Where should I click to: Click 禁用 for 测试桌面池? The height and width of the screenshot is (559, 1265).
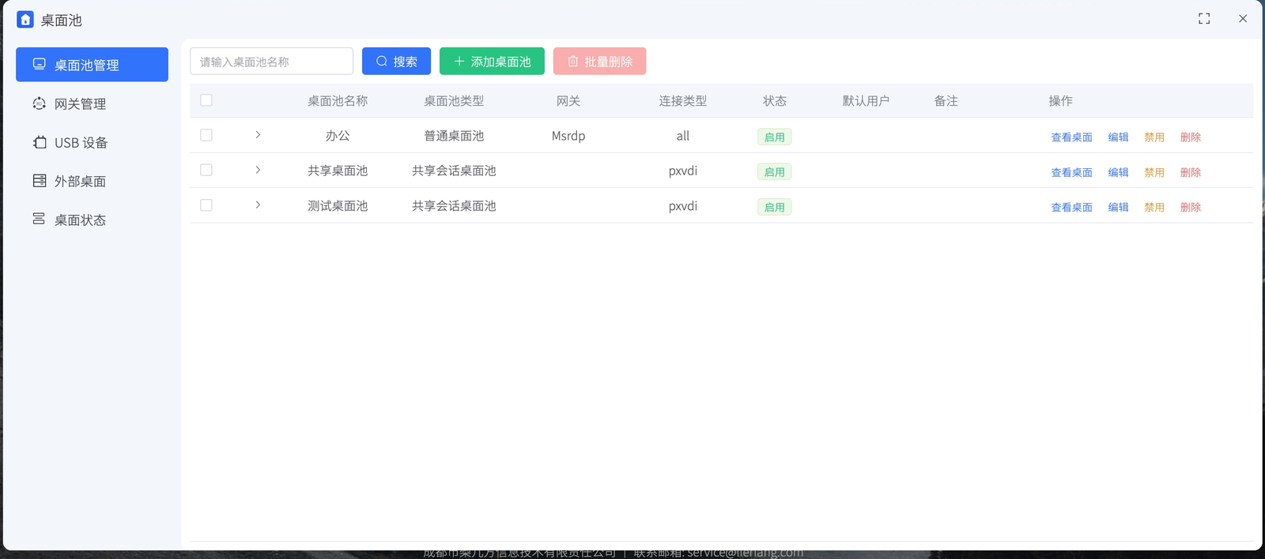[x=1154, y=208]
